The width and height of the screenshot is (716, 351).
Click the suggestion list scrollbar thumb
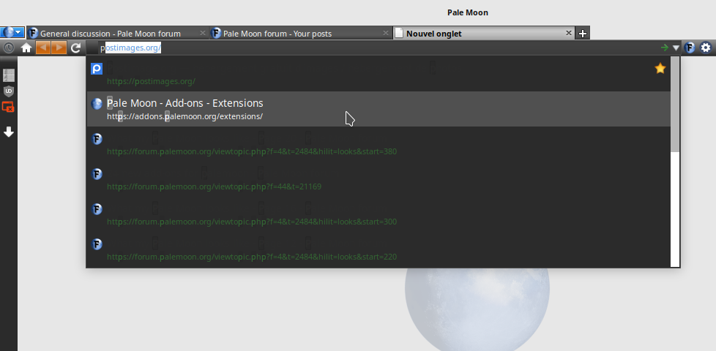(x=675, y=105)
